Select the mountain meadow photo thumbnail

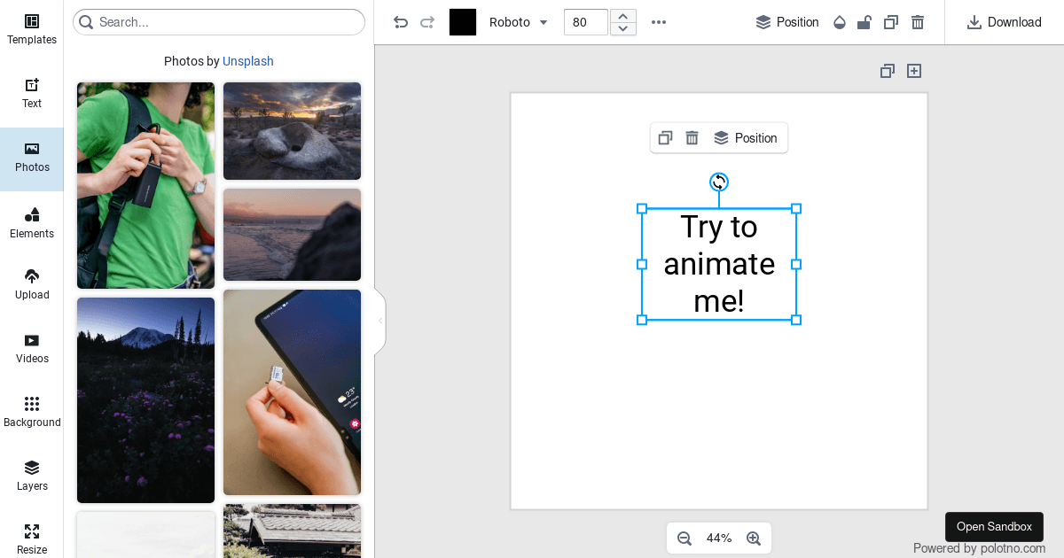[x=145, y=399]
